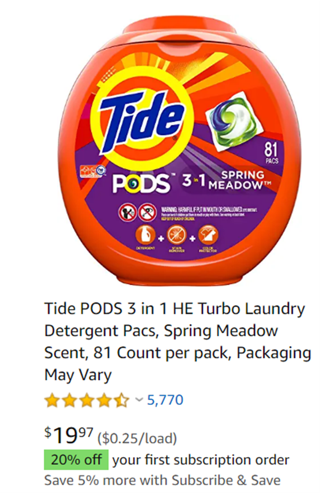Click the first red circular warning icon
Image resolution: width=320 pixels, height=493 pixels.
click(127, 213)
